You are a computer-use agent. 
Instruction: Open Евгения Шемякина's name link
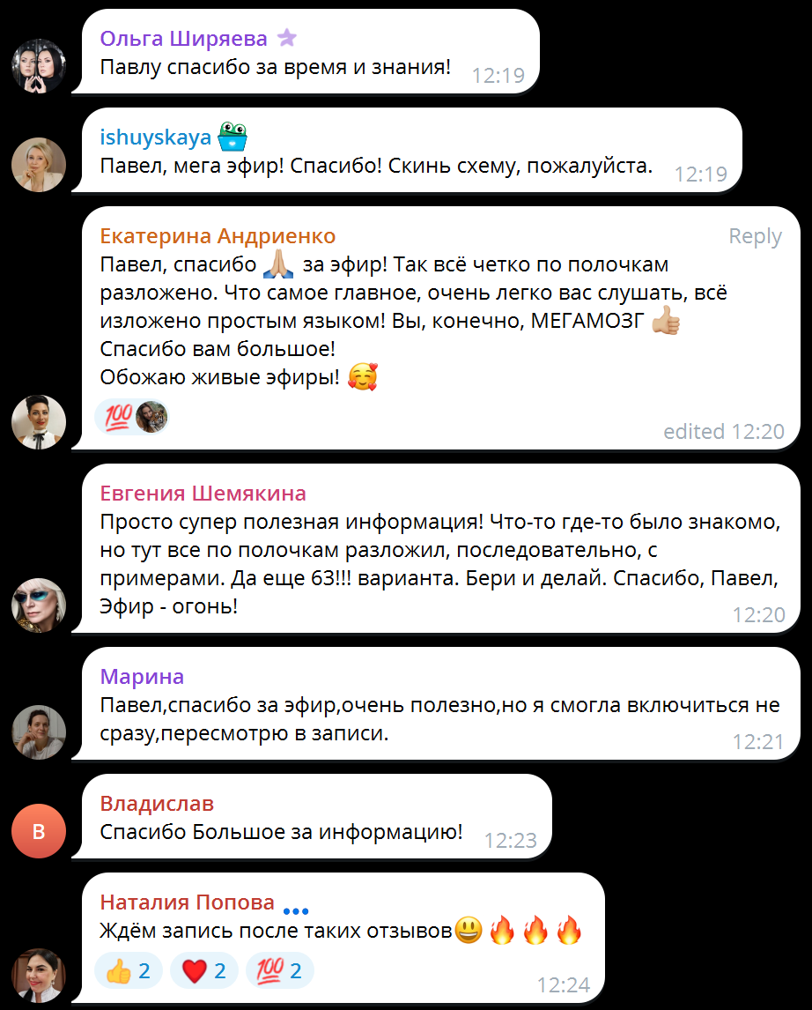point(203,493)
